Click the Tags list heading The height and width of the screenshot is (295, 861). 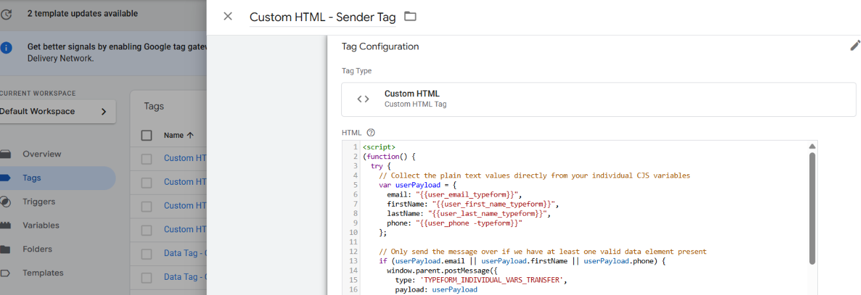coord(154,106)
